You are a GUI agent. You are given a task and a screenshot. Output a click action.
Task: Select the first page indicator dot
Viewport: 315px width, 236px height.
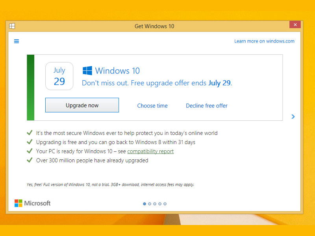click(145, 204)
